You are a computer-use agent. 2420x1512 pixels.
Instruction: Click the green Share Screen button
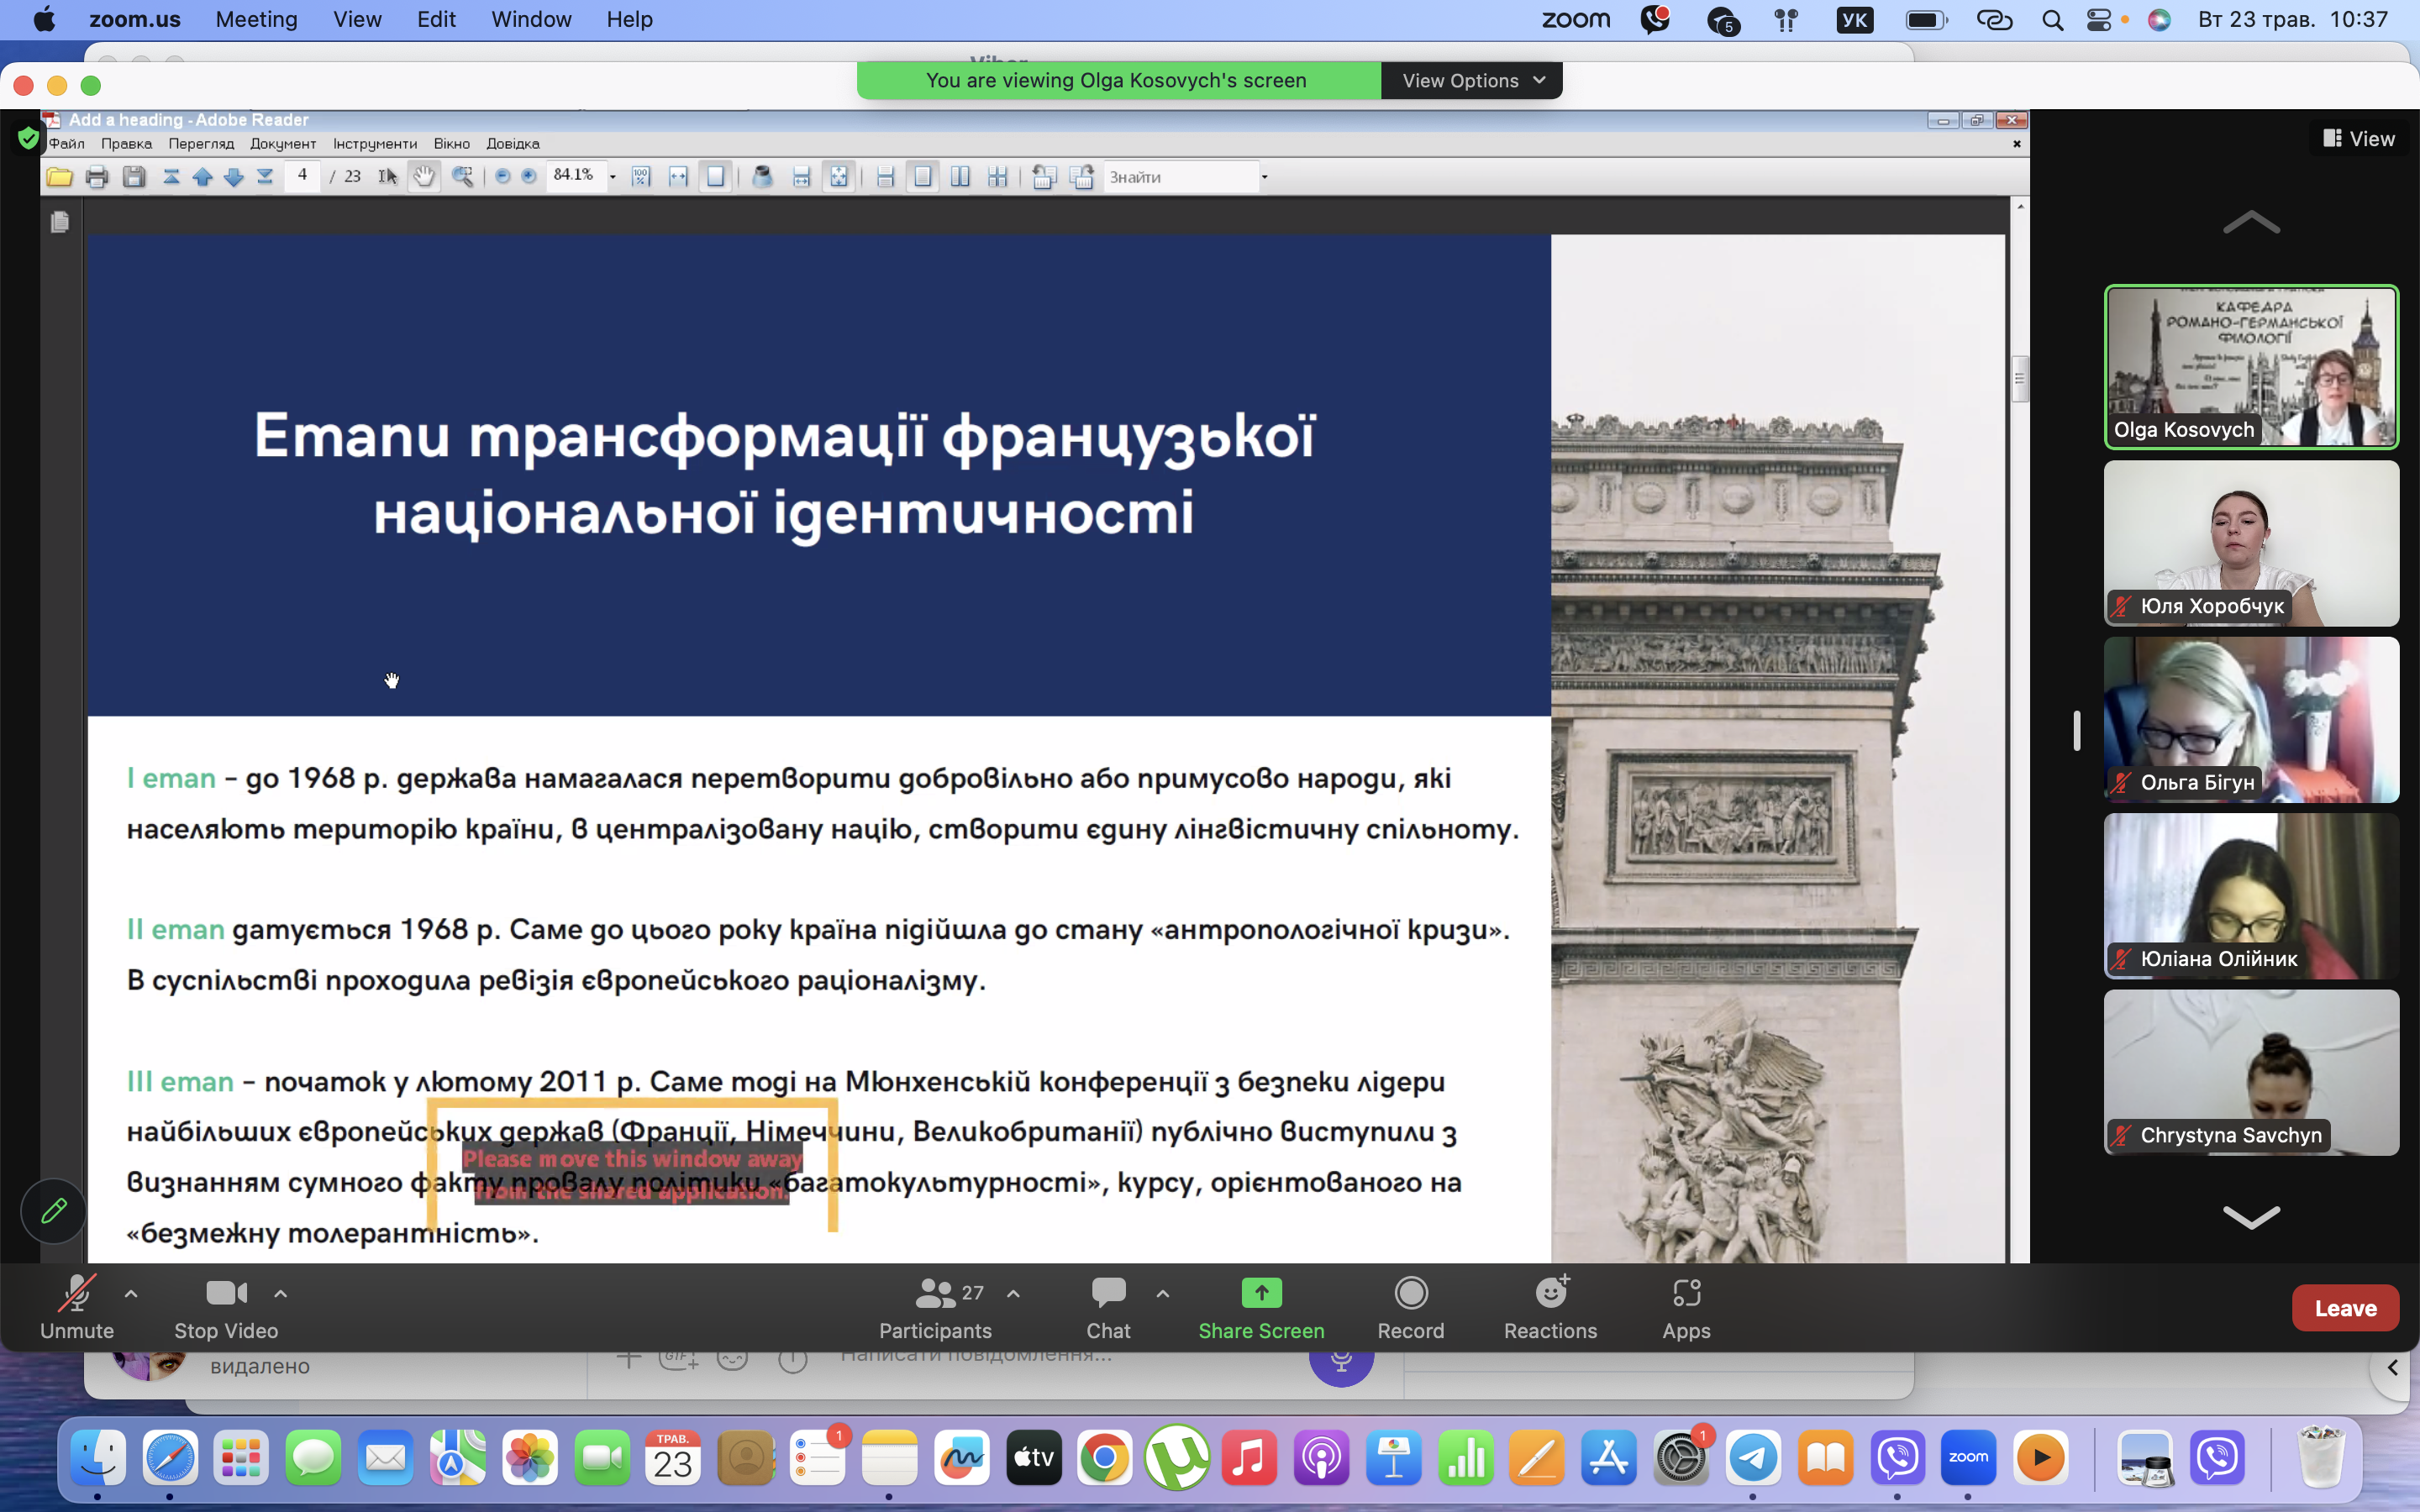pyautogui.click(x=1261, y=1294)
